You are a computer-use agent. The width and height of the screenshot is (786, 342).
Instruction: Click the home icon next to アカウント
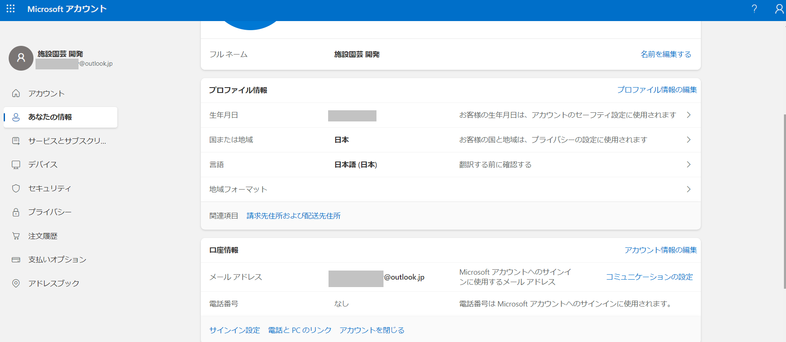(16, 93)
